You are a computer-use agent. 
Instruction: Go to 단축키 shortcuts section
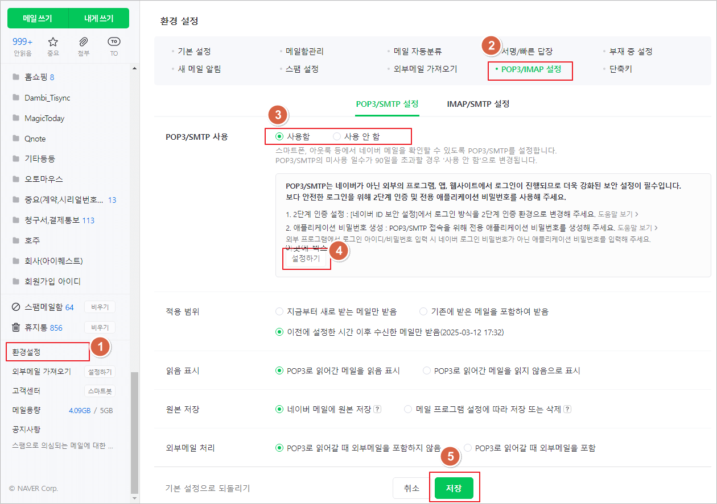[620, 69]
